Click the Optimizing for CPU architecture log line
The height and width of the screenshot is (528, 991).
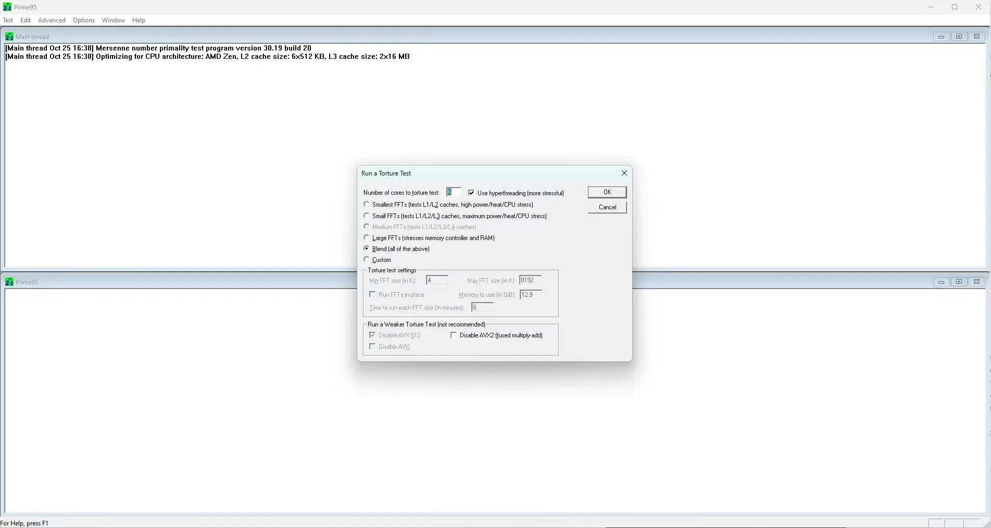point(207,56)
